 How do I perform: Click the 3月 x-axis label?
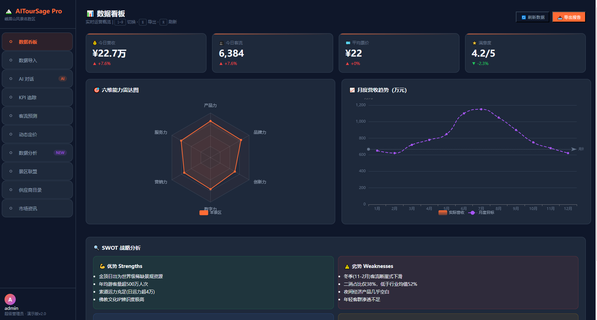(412, 209)
